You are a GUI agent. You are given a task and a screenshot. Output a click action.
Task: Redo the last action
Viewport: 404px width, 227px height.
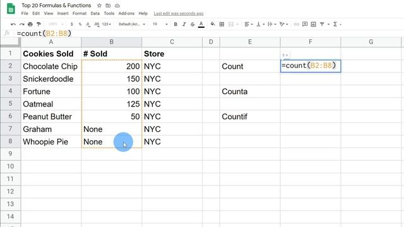[22, 24]
